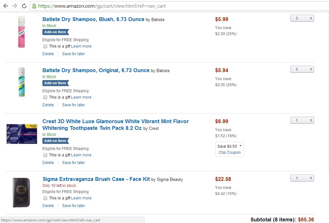
Task: Open Sigma brush case product image
Action: click(22, 192)
